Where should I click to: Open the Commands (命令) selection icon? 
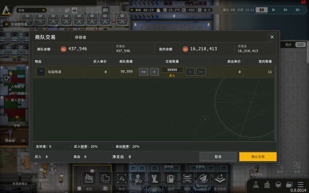(122, 178)
